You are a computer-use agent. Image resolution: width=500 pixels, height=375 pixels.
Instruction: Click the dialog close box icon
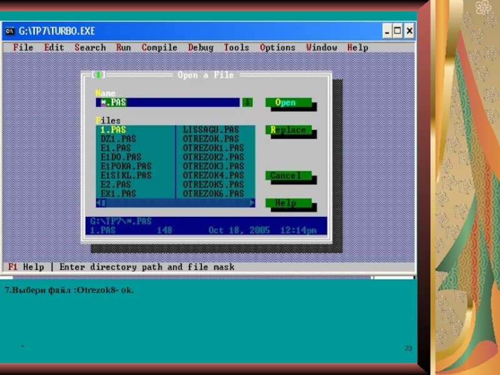tap(97, 75)
